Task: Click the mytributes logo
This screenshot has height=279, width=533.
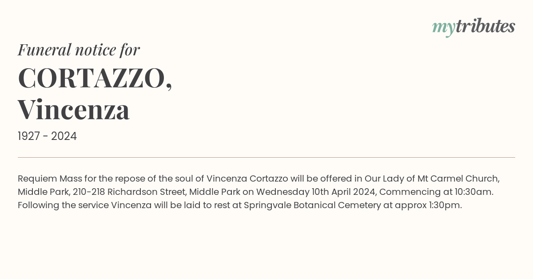Action: [x=473, y=27]
